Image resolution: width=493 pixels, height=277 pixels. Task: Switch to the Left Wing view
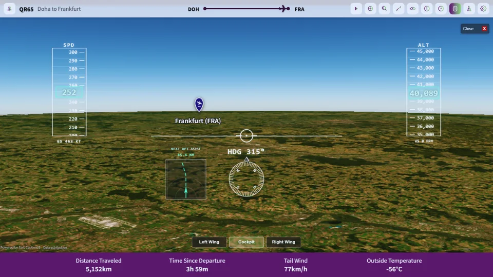coord(209,242)
